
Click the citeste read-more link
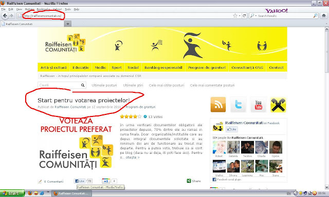[x=133, y=157]
